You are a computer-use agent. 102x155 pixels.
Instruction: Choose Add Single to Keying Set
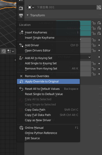[x=48, y=63]
